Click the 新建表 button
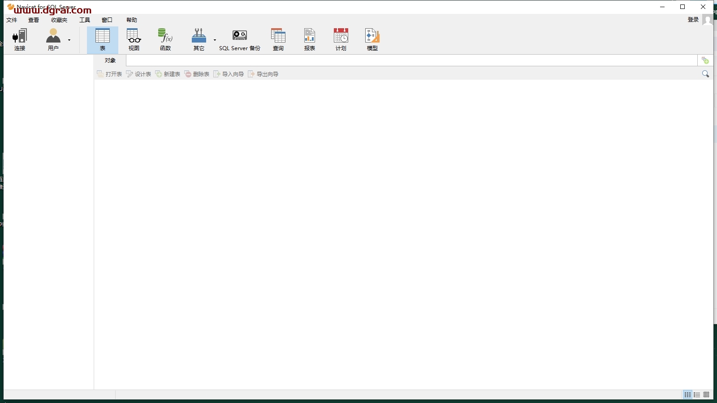Screen dimensions: 717x403 coord(168,74)
